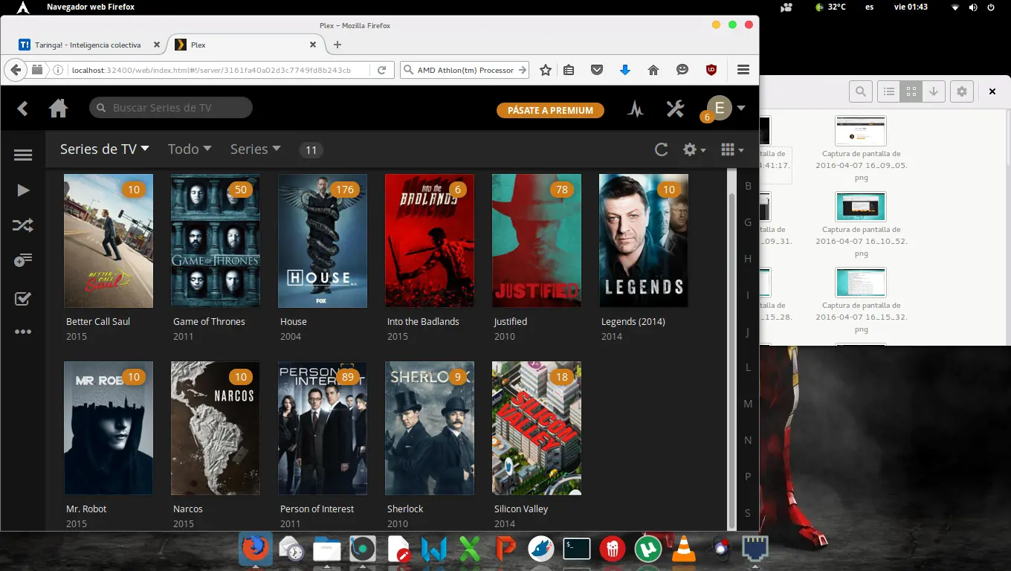
Task: Click the down-arrow button in file manager toolbar
Action: (934, 91)
